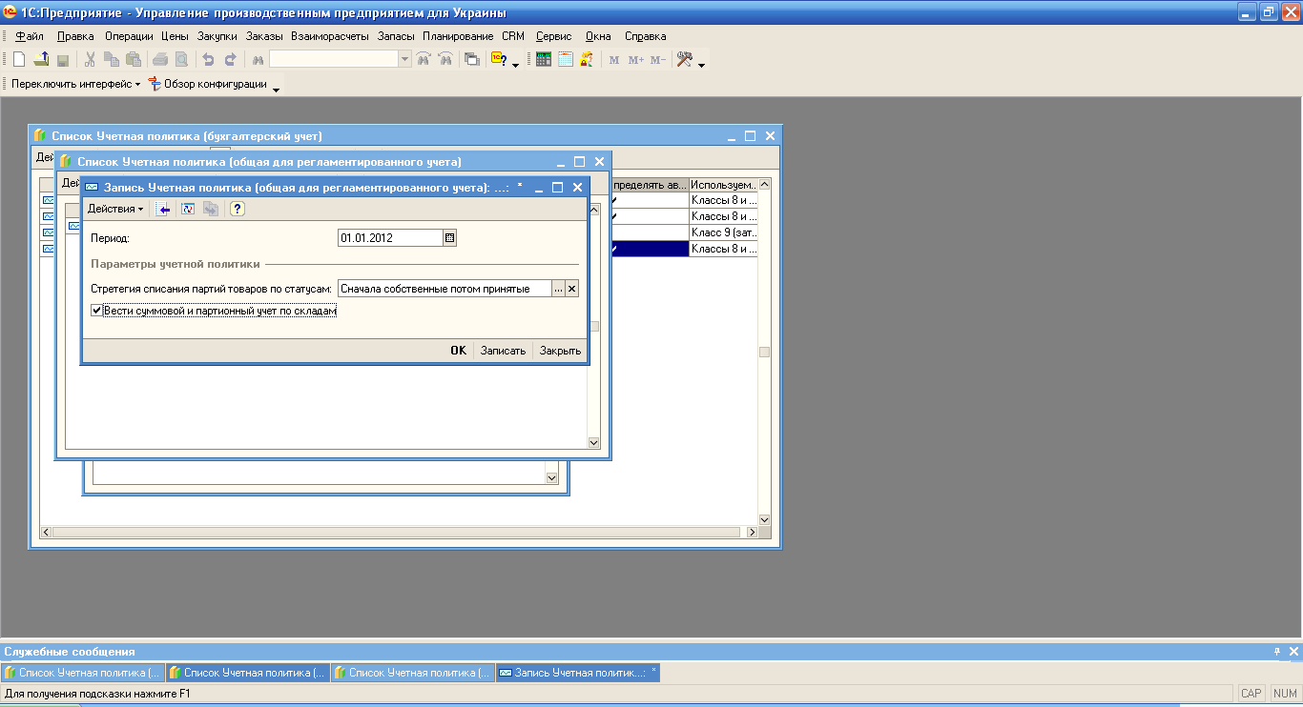The width and height of the screenshot is (1303, 707).
Task: Click the refresh icon in record dialog toolbar
Action: 188,209
